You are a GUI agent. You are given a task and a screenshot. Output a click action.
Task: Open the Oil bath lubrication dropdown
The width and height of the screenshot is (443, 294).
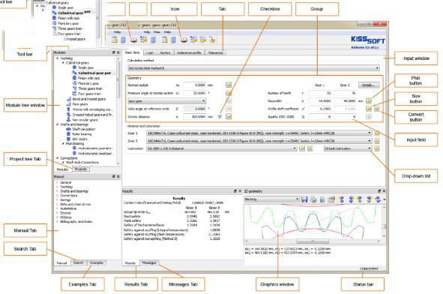coord(348,148)
